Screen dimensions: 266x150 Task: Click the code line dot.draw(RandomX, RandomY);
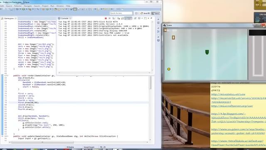[x=34, y=116]
